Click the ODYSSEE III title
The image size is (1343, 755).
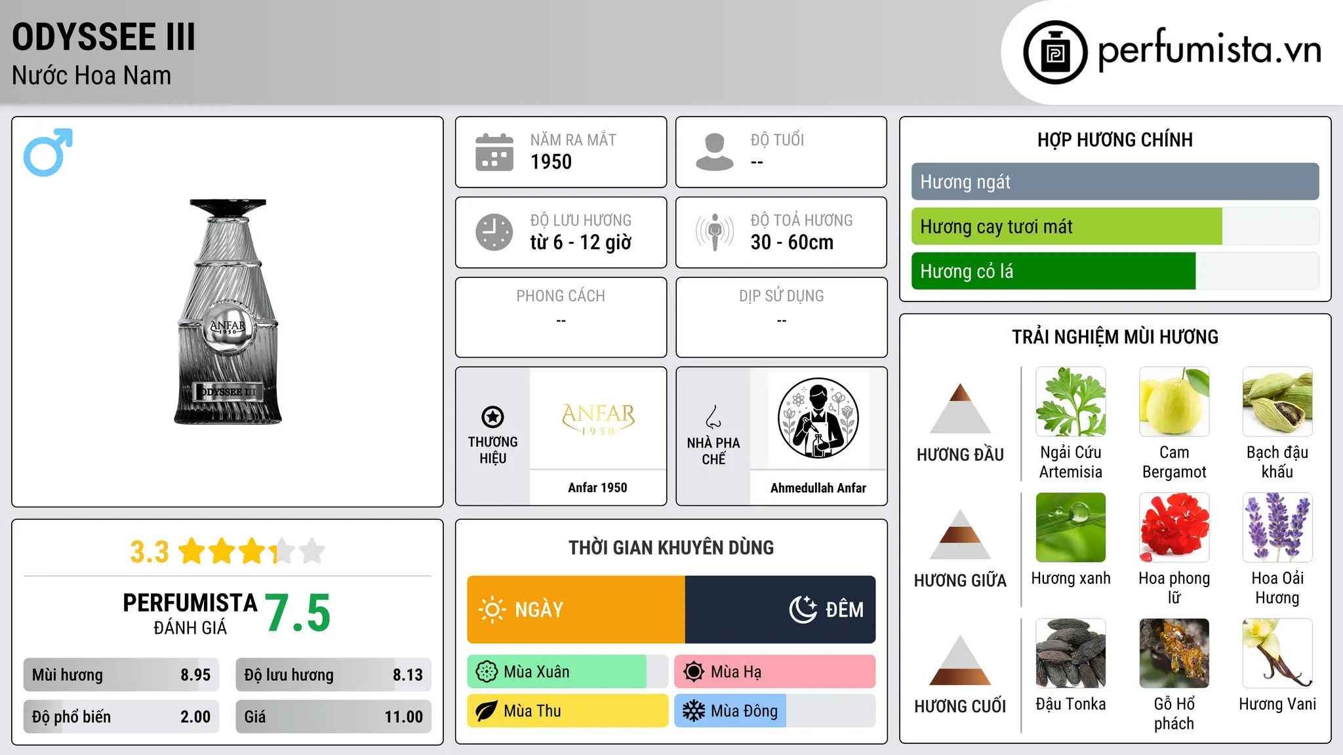(x=104, y=37)
